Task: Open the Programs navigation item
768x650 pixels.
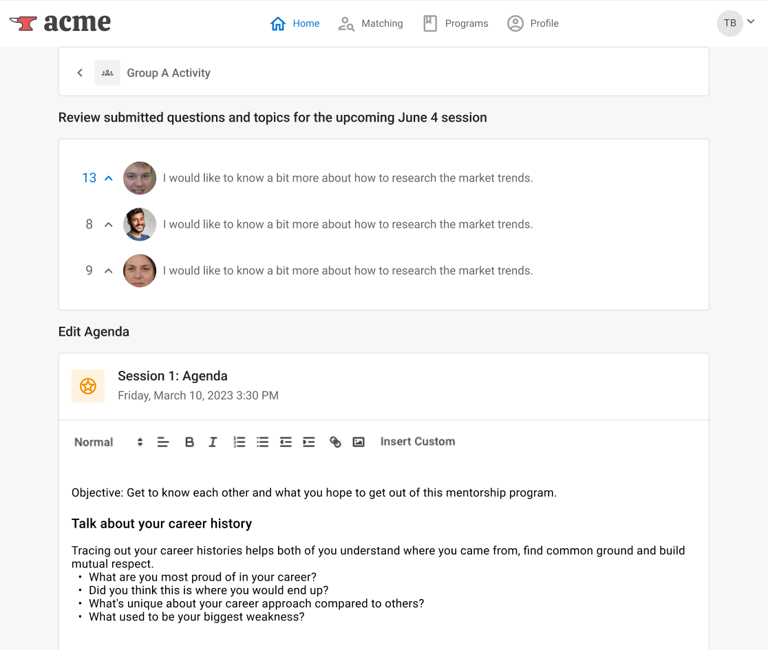Action: [456, 23]
